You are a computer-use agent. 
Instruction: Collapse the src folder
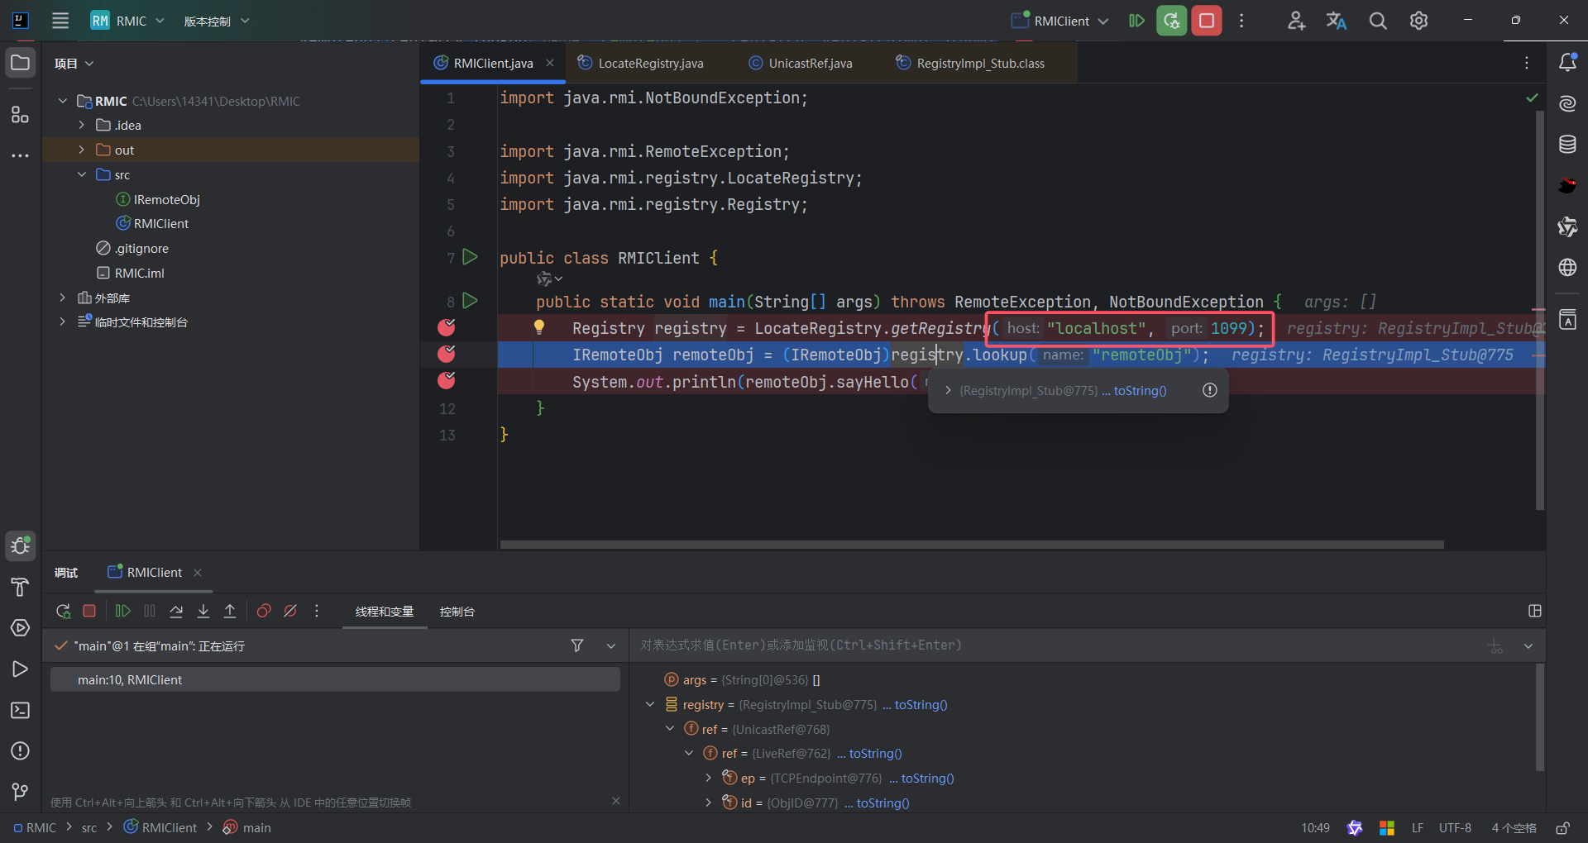click(x=82, y=174)
